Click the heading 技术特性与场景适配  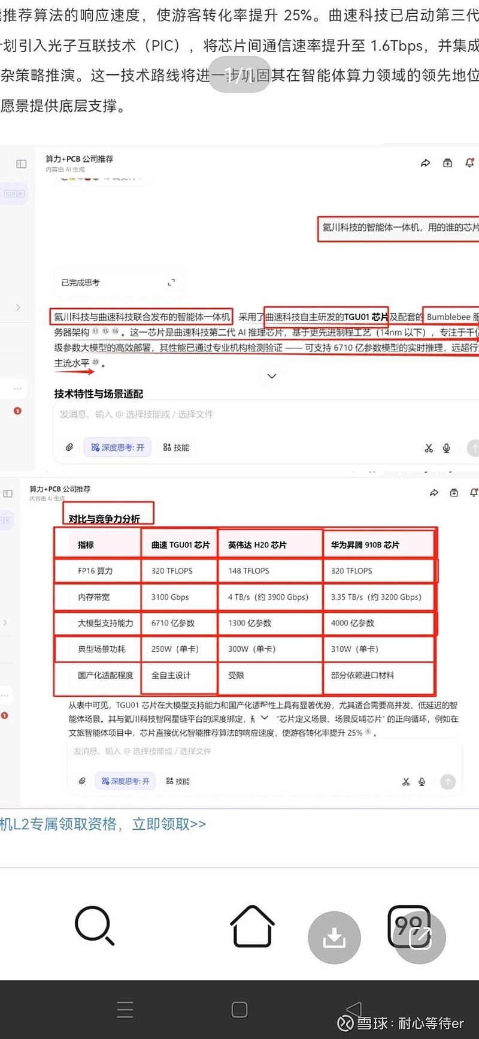point(99,394)
